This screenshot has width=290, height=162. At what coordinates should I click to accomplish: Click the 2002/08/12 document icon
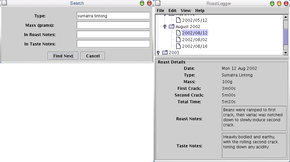(x=178, y=33)
